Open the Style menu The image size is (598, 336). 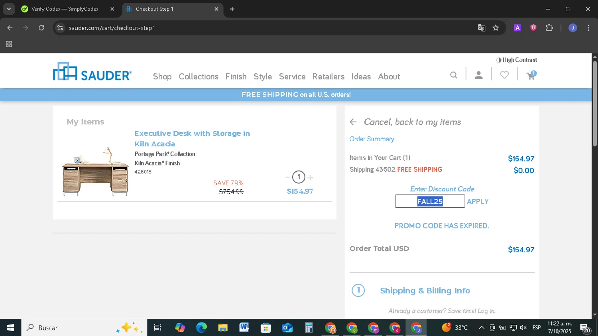point(263,77)
